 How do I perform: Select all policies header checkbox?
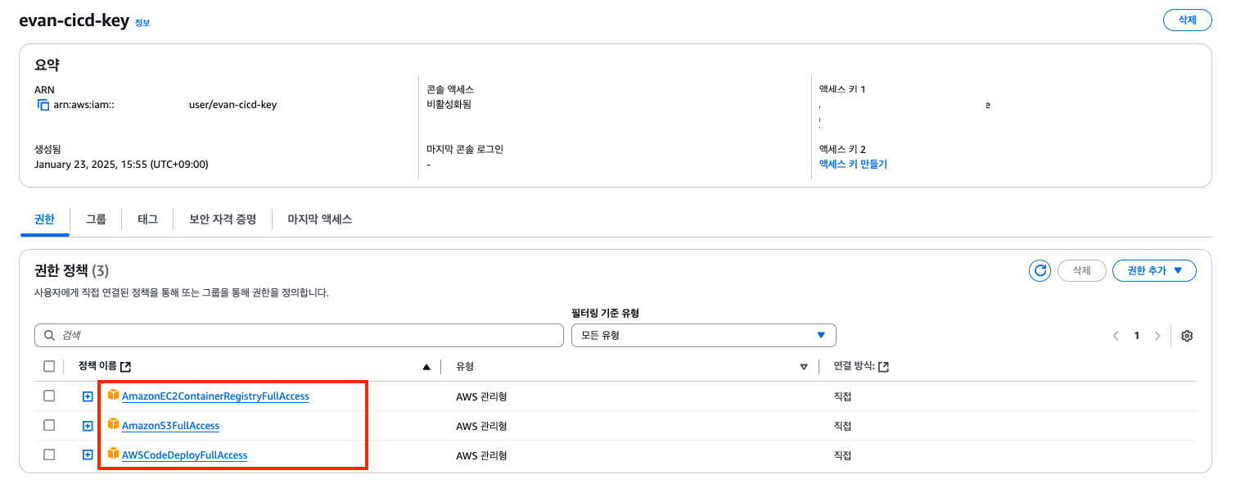coord(49,366)
